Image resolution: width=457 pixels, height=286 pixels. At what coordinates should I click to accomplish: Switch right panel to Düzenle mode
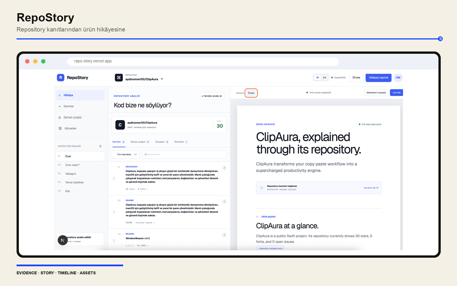[240, 93]
